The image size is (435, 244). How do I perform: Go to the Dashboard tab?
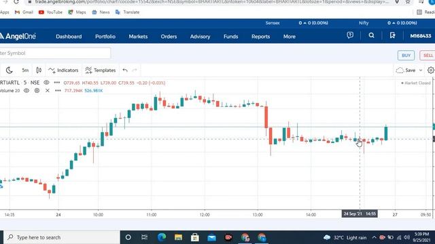click(69, 37)
